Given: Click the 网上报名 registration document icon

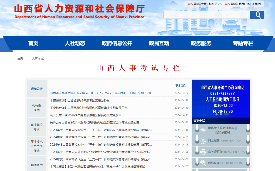Looking at the screenshot, I should [203, 141].
